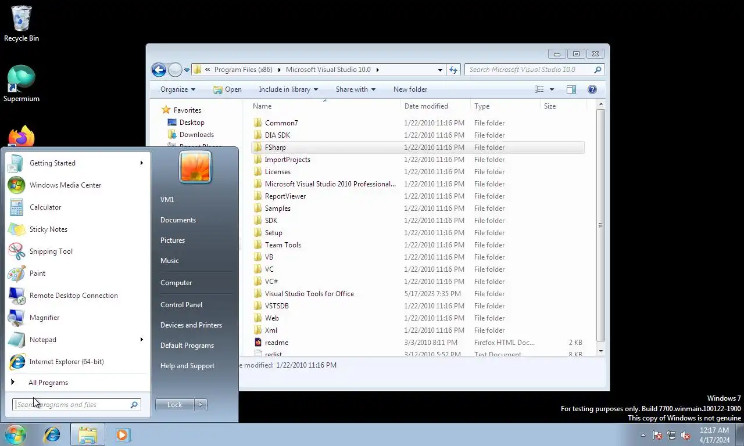Image resolution: width=744 pixels, height=446 pixels.
Task: Click Program Files (x86) breadcrumb
Action: click(243, 70)
